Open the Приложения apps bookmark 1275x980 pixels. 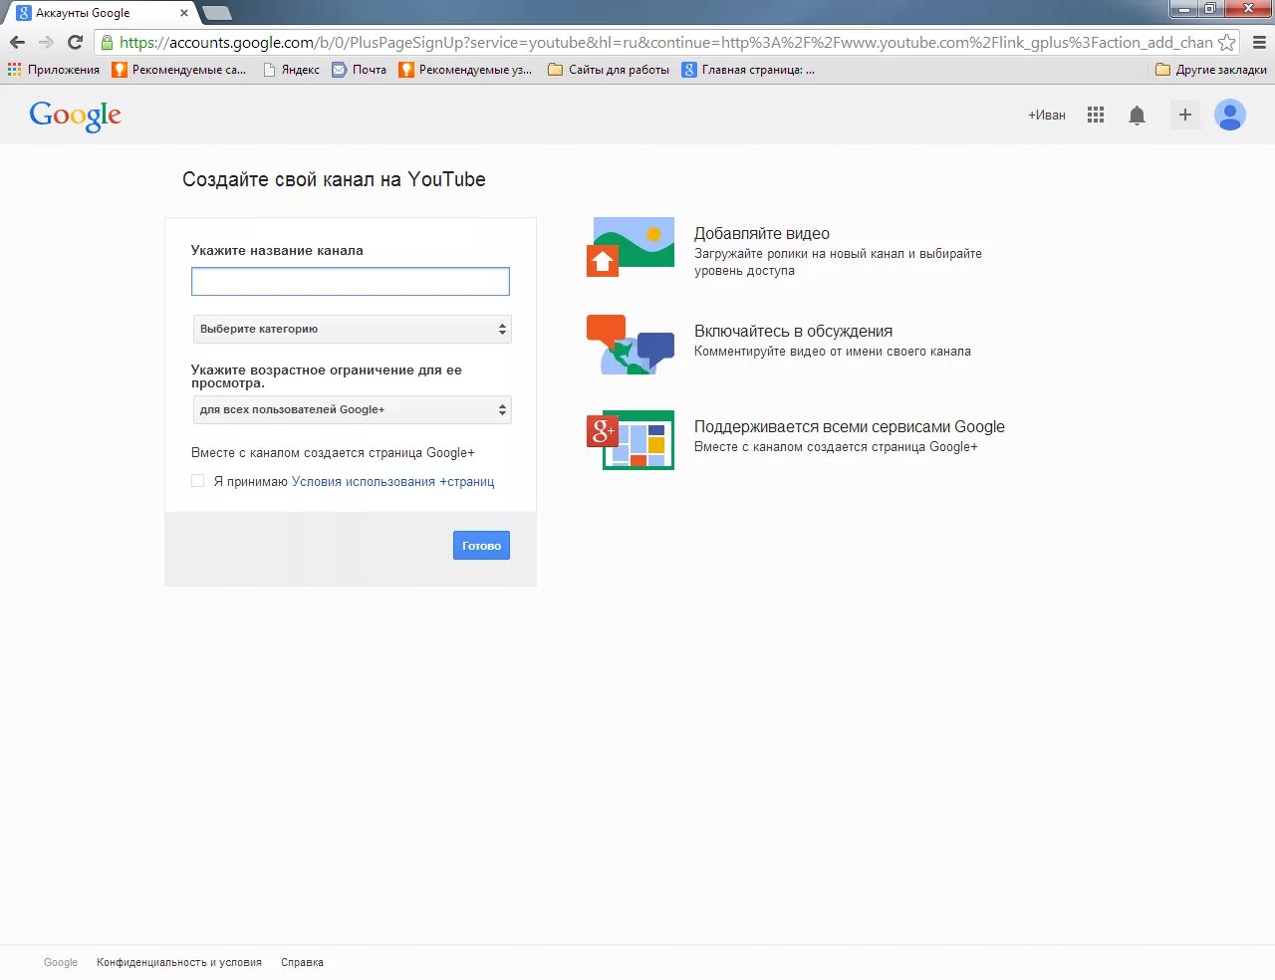pyautogui.click(x=54, y=70)
